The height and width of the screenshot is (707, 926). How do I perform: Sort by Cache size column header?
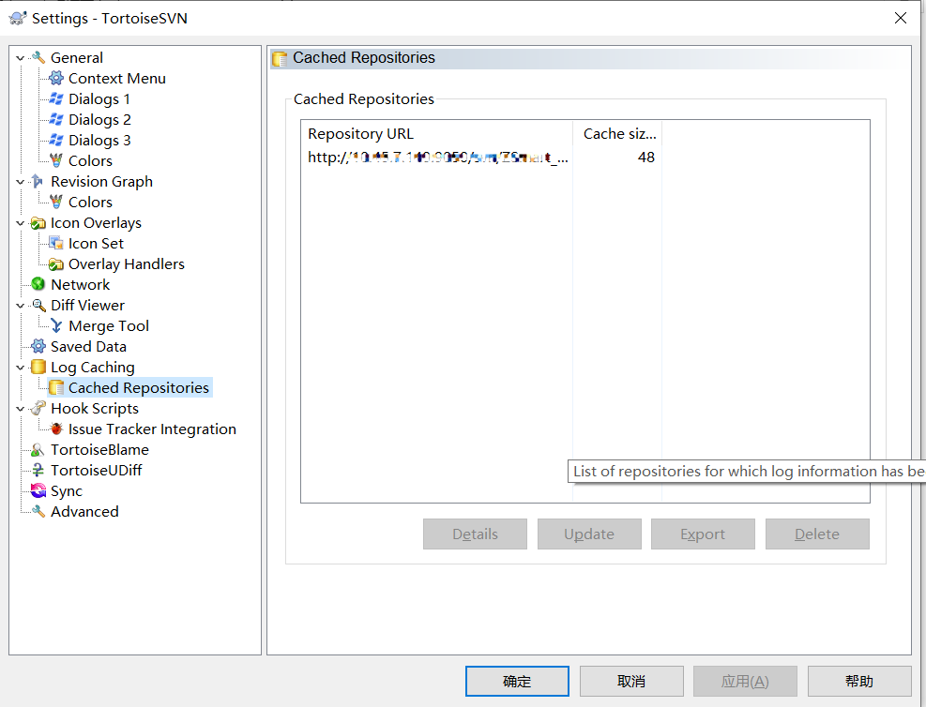617,134
